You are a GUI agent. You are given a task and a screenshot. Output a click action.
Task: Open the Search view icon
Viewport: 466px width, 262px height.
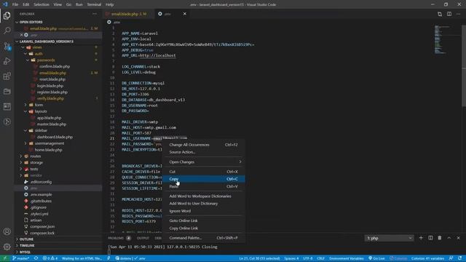tap(7, 31)
